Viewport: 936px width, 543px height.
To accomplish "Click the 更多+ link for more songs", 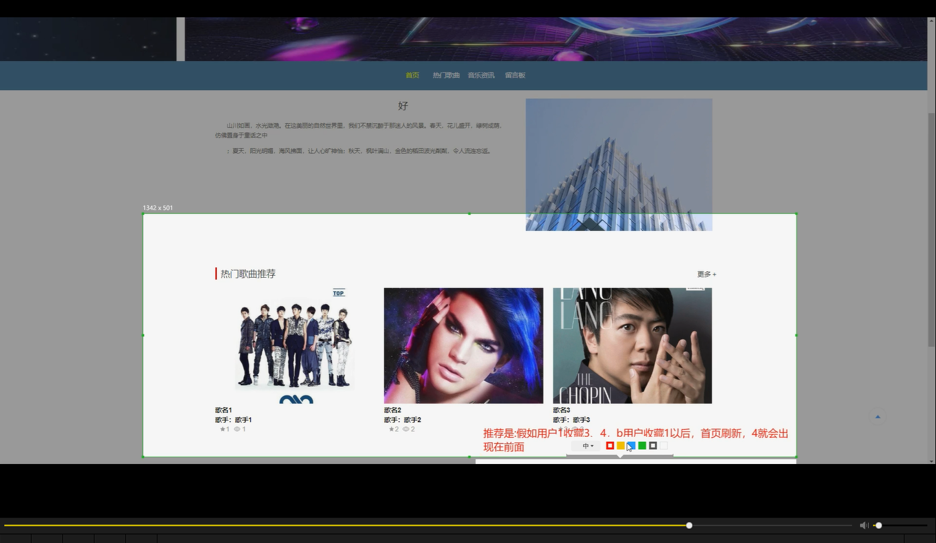I will click(706, 274).
